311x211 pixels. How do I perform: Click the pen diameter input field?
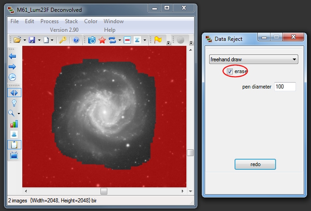285,87
